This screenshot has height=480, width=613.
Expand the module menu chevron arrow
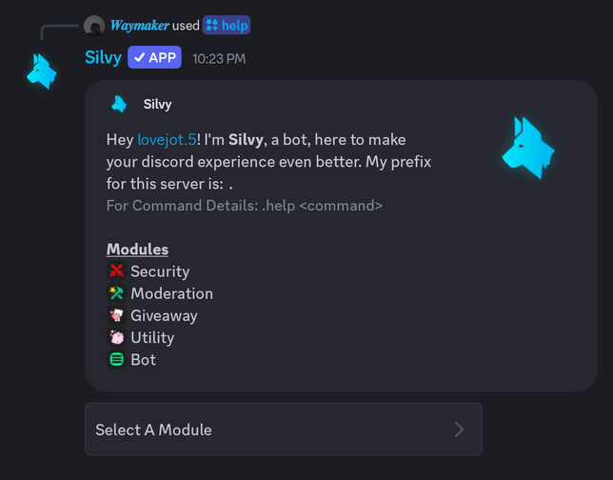point(459,430)
